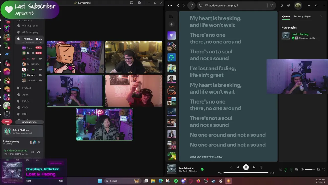This screenshot has height=185, width=328.
Task: Open Browse icon in search bar
Action: pyautogui.click(x=271, y=5)
